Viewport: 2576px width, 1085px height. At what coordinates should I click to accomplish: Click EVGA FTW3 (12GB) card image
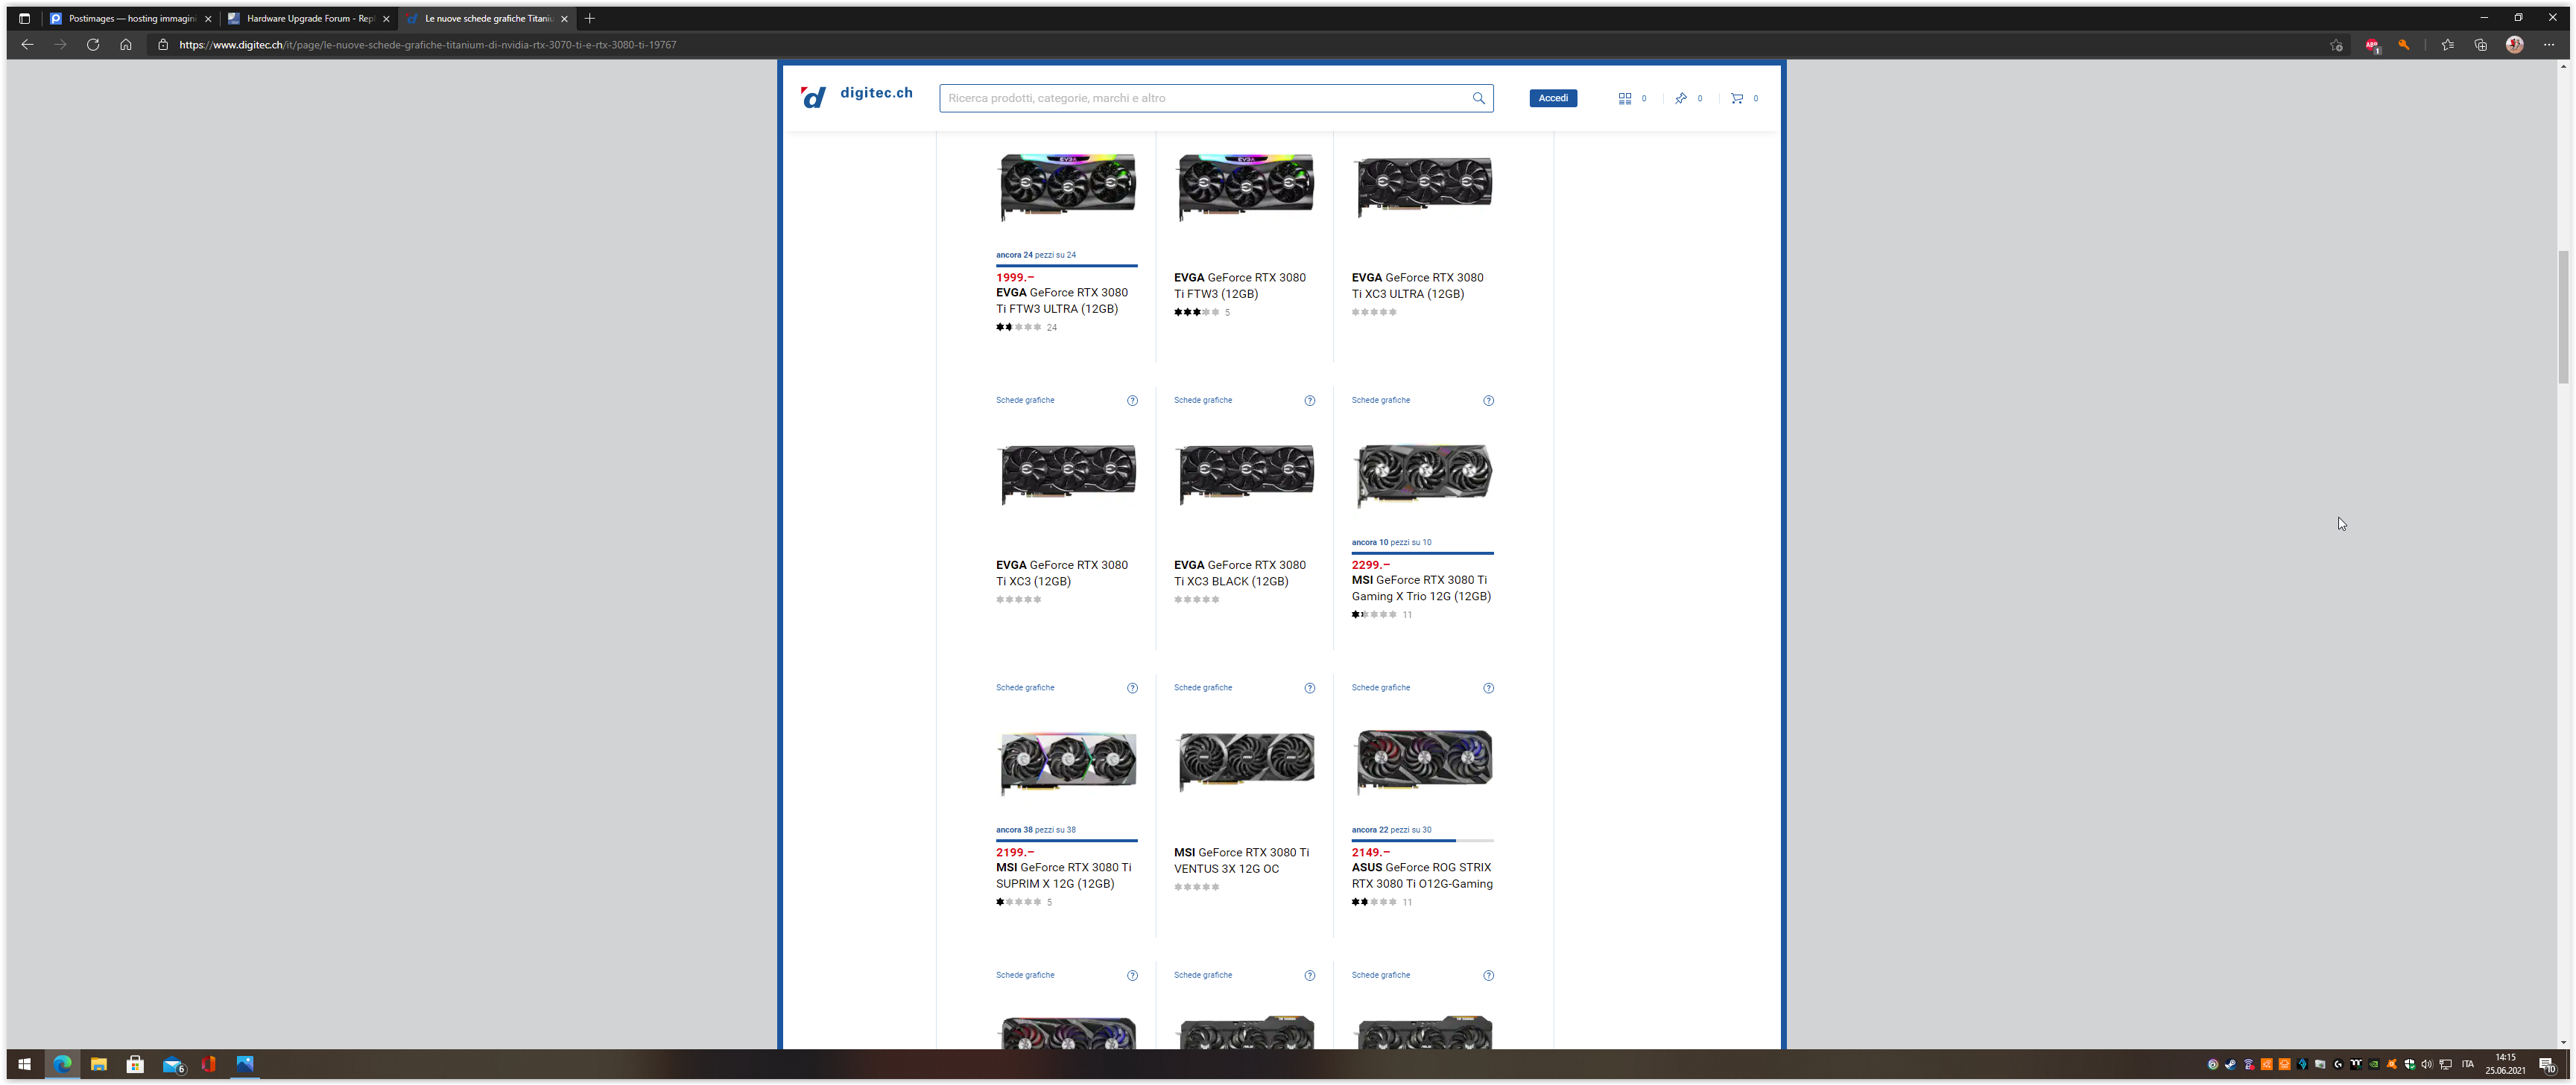point(1245,187)
